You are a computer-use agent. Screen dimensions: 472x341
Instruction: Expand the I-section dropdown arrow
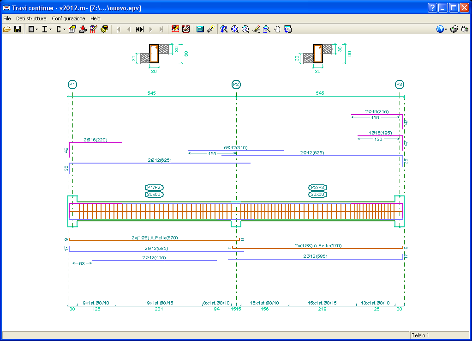pyautogui.click(x=51, y=30)
